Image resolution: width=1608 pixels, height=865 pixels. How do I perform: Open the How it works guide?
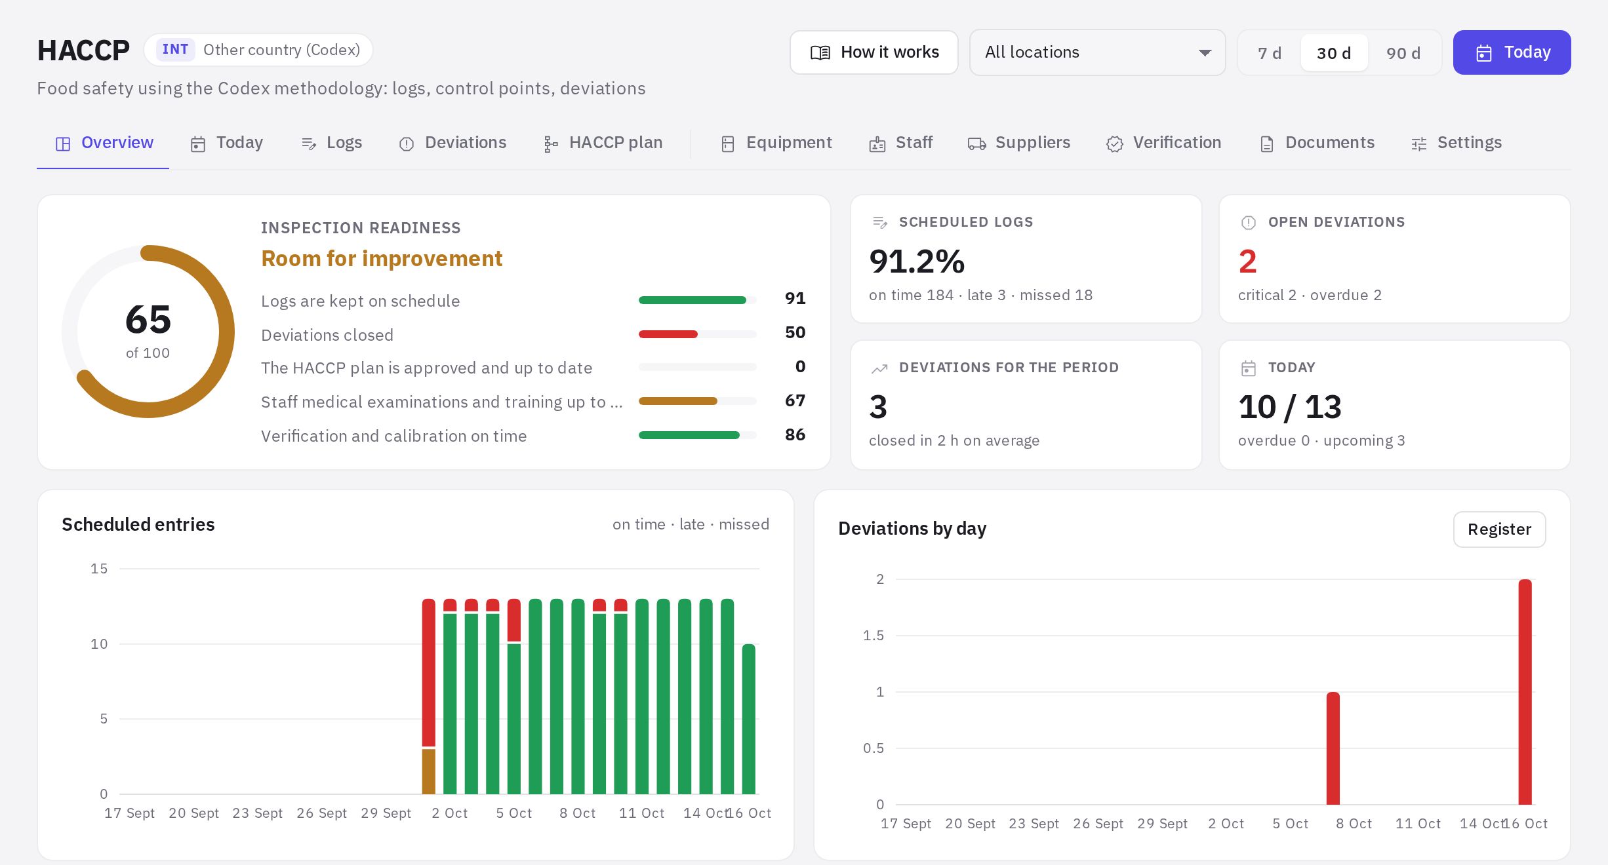[x=874, y=52]
